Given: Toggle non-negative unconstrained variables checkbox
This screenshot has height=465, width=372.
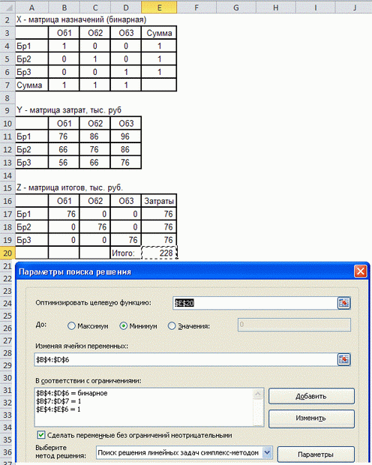Looking at the screenshot, I should pos(41,435).
